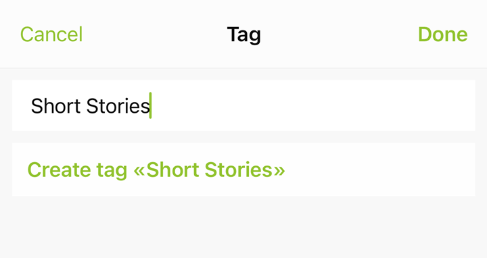
Task: Dismiss the Tag dialog via Cancel
Action: (51, 34)
